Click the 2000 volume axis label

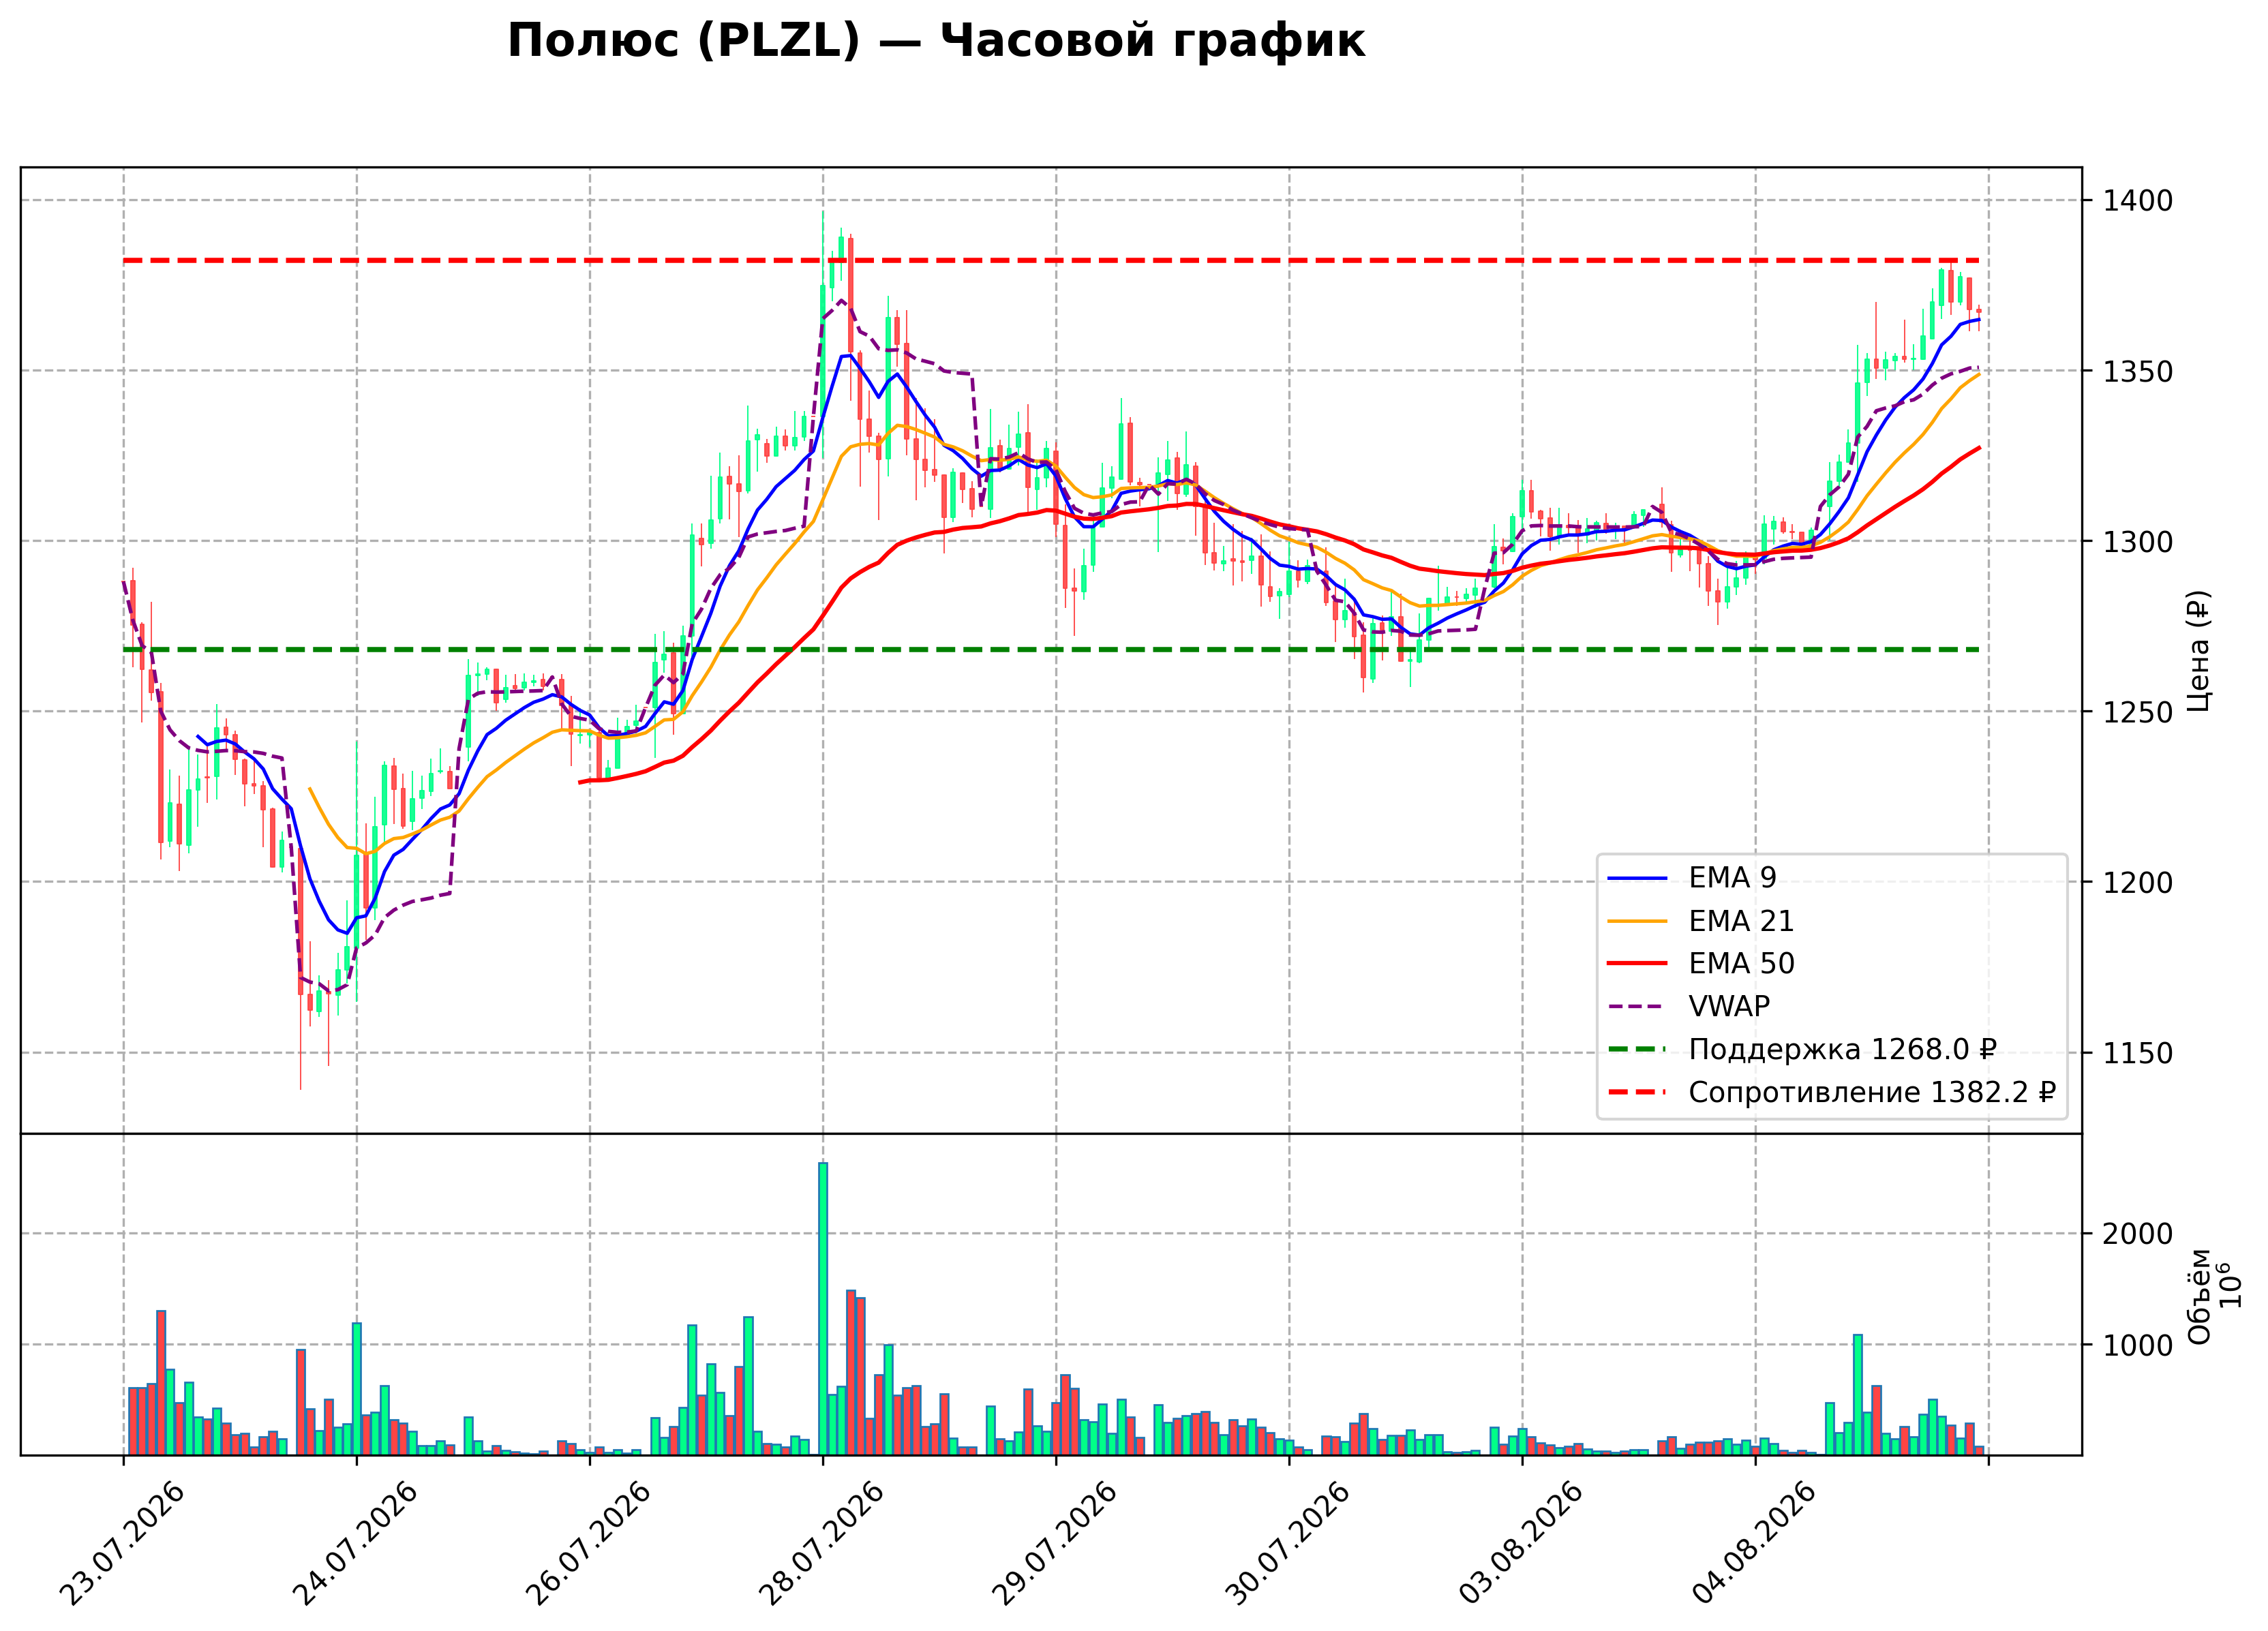point(2137,1234)
